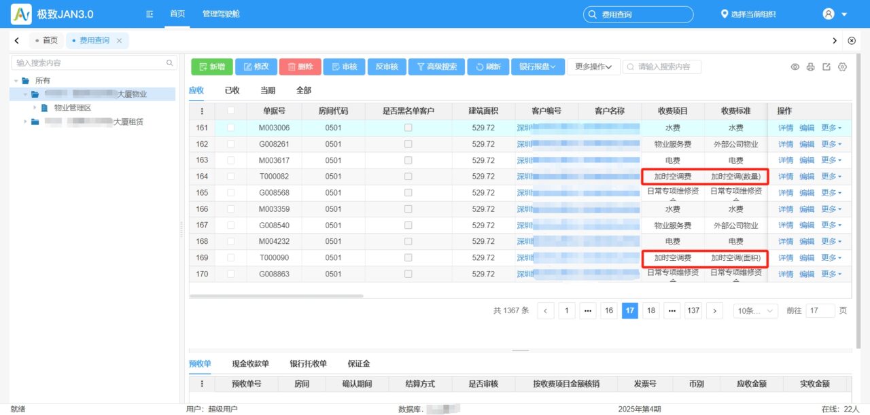Tick the select-all checkbox in header

(231, 111)
